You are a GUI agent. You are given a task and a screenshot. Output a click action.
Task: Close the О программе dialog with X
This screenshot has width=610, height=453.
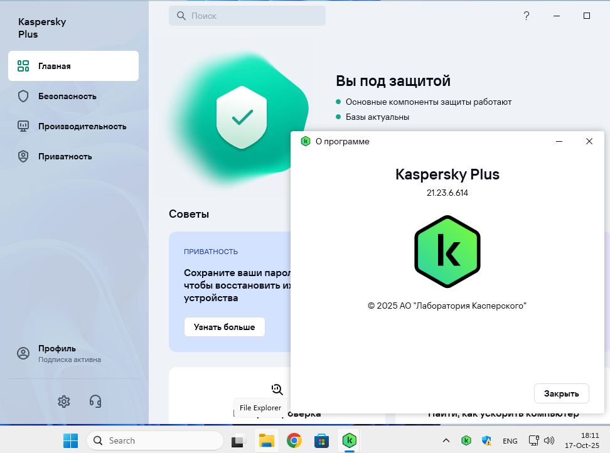(x=589, y=141)
